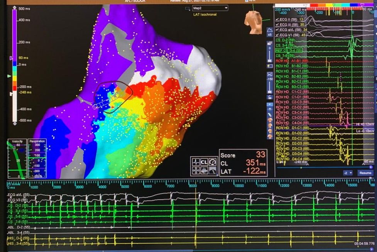Click the CL cycle length icon
This screenshot has height=252, width=377.
tap(204, 162)
